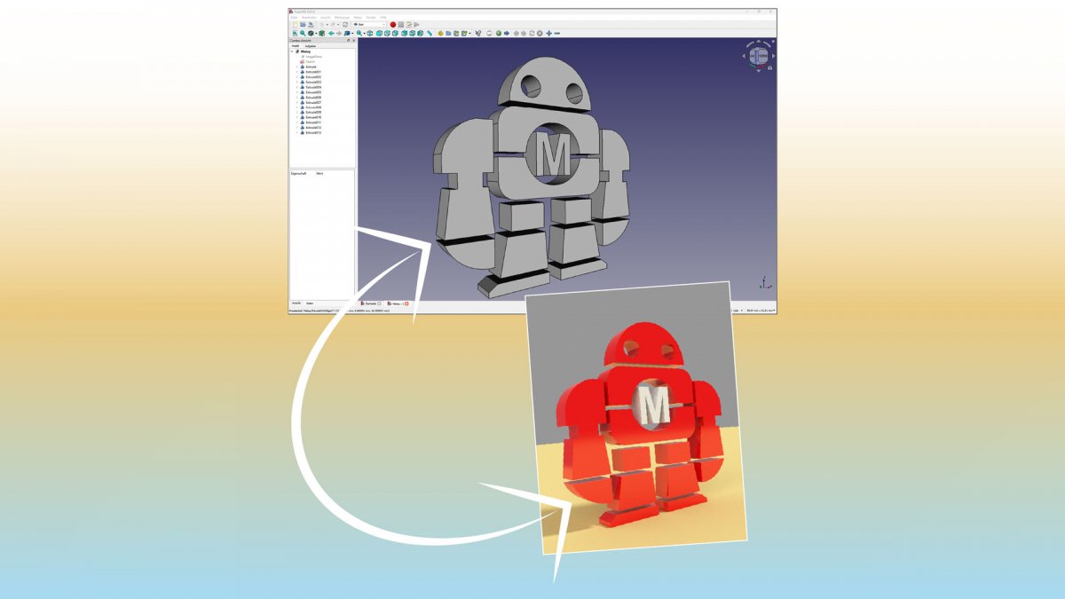Expand the Extrude001 tree item arrow
This screenshot has width=1065, height=599.
click(x=297, y=72)
